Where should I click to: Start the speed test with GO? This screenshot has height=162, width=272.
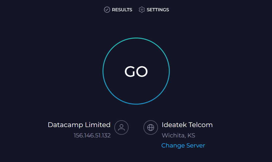136,71
